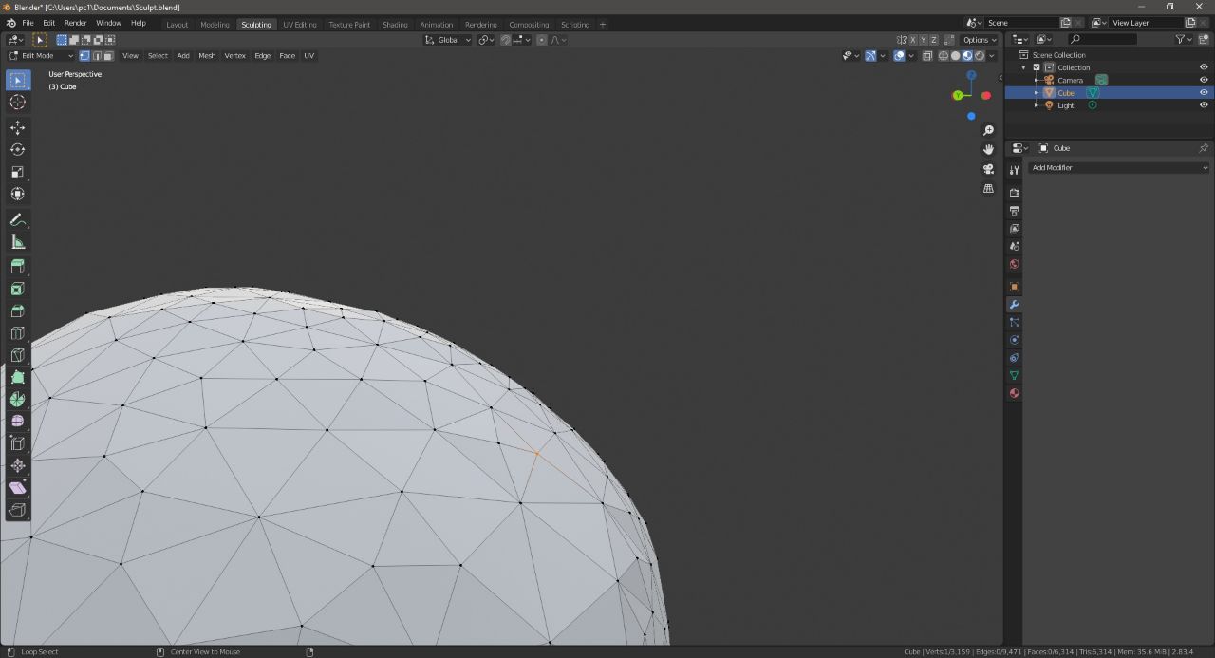Viewport: 1215px width, 658px height.
Task: Activate the Poly Build tool
Action: coord(18,377)
